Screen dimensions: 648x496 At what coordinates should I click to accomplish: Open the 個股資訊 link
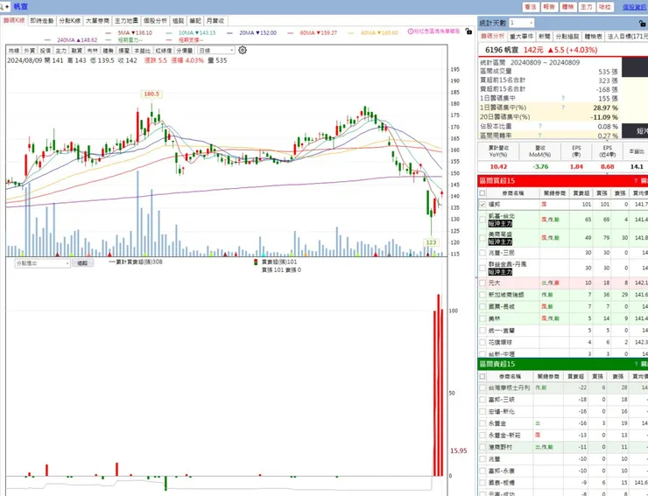pyautogui.click(x=635, y=7)
